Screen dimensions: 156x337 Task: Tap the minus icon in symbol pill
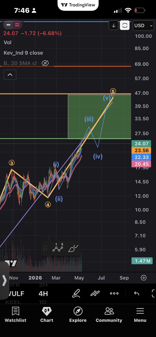[x=8, y=25]
